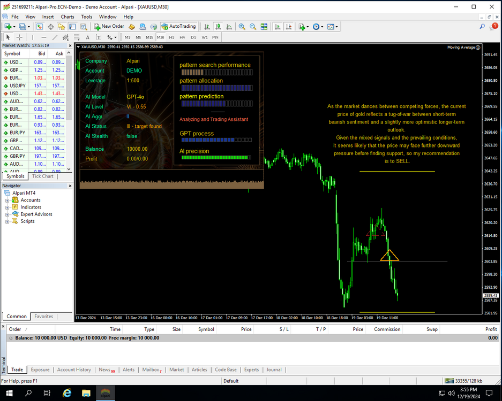Select the Horizontal Line tool
502x401 pixels.
[44, 37]
